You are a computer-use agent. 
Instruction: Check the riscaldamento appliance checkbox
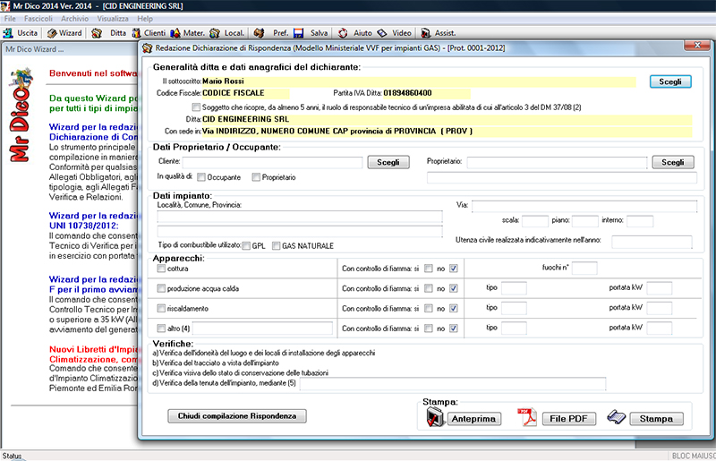[161, 308]
